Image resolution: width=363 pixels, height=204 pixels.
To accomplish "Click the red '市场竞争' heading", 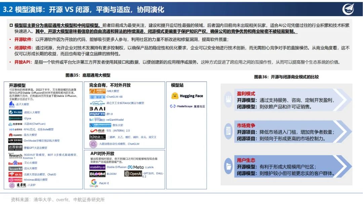I will click(246, 125).
